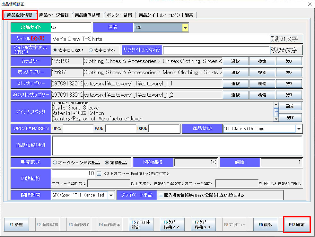Enable the ベストオファー (BestOffer) checkbox
This screenshot has height=237, width=315.
pos(99,174)
